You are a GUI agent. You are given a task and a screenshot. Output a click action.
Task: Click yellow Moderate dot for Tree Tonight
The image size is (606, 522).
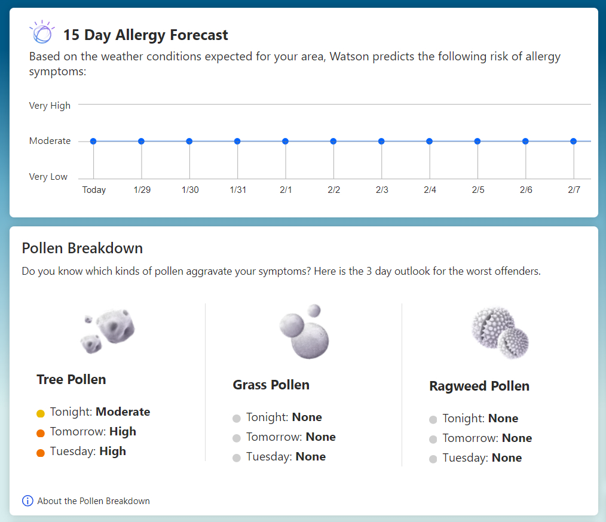pos(41,413)
